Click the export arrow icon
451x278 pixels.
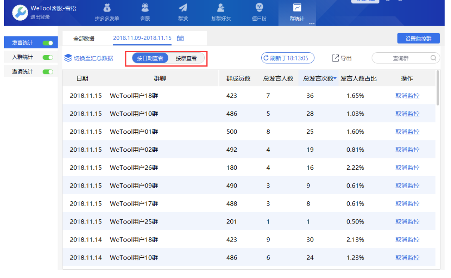coord(335,58)
